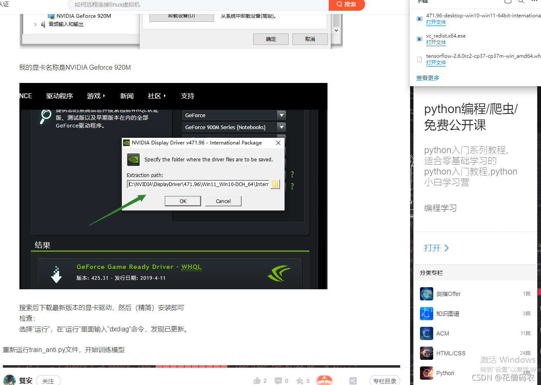Screen dimensions: 541x385
Task: Click the python编程/爬虫/免费公开课 ad title
Action: pos(471,117)
